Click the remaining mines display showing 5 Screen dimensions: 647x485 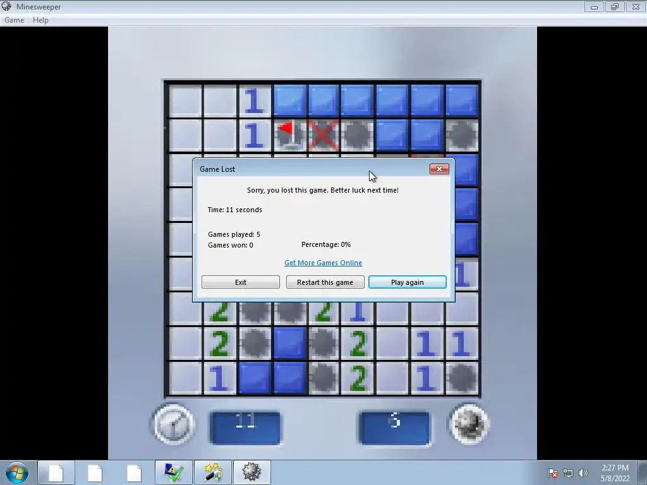click(x=394, y=428)
